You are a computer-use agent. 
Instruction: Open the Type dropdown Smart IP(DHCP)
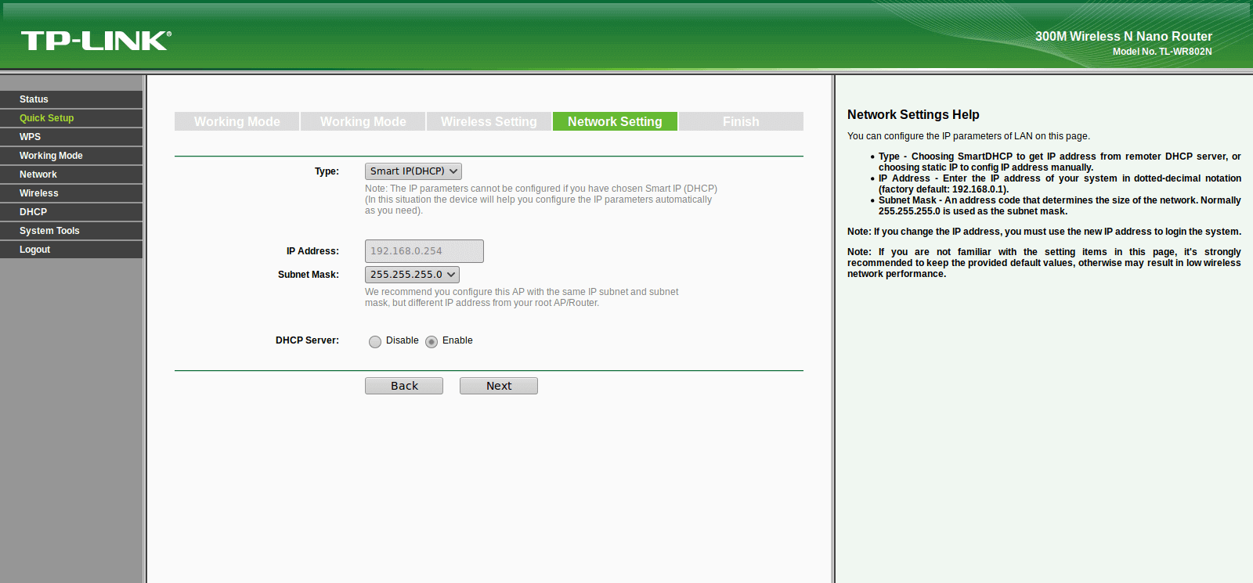coord(413,171)
